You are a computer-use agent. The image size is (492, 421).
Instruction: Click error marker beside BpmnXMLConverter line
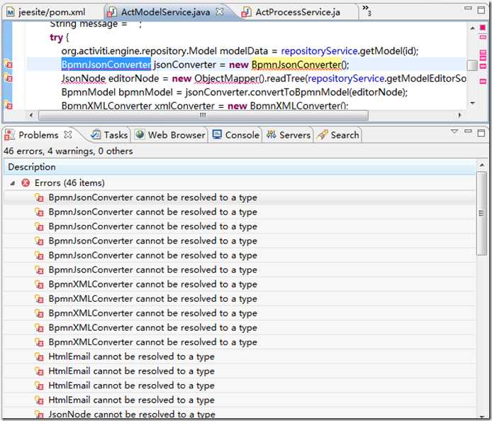click(x=8, y=105)
